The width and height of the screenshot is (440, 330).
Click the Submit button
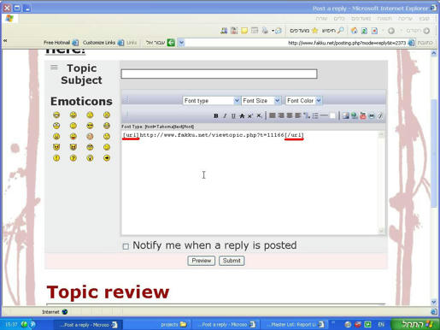(x=232, y=261)
